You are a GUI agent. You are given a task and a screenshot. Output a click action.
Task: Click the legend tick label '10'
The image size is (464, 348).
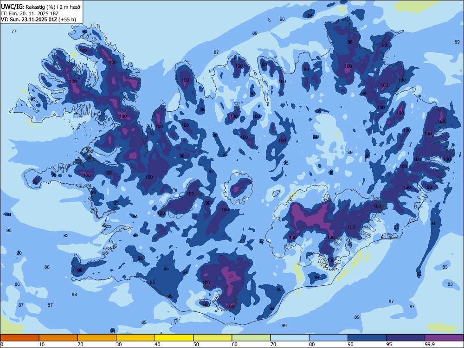pos(42,344)
